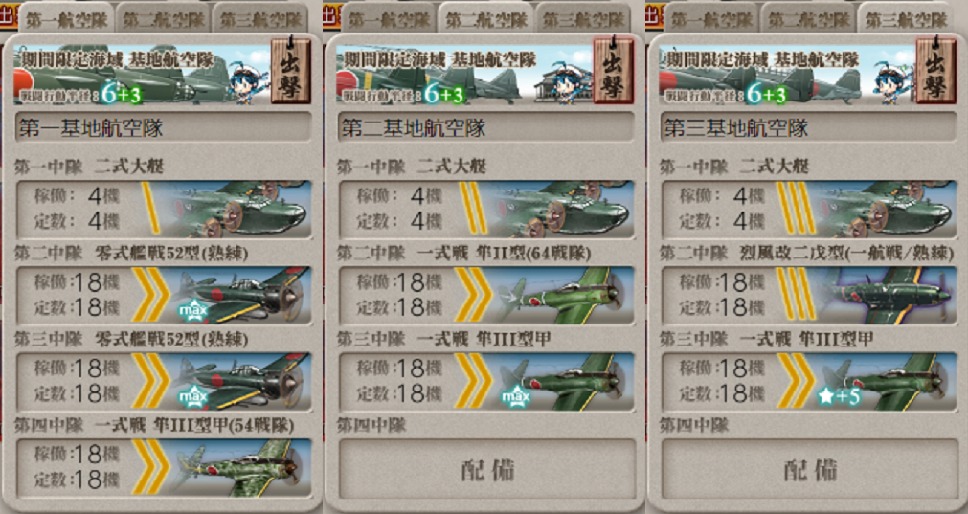Click 配備 button in 第二基地航空隊 第四中隊
The width and height of the screenshot is (968, 514).
pyautogui.click(x=486, y=470)
